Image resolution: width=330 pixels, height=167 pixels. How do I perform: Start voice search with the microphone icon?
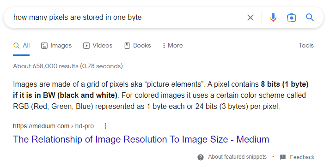coord(273,18)
